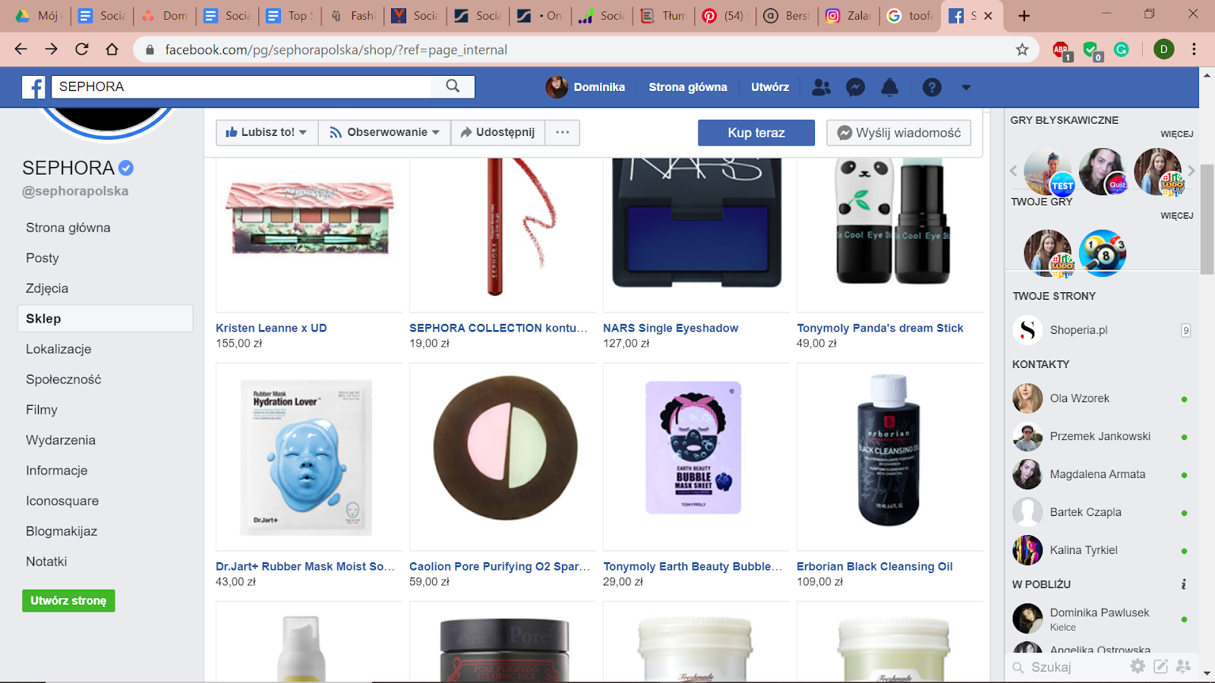Click the nearby friends info icon

coord(1183,584)
